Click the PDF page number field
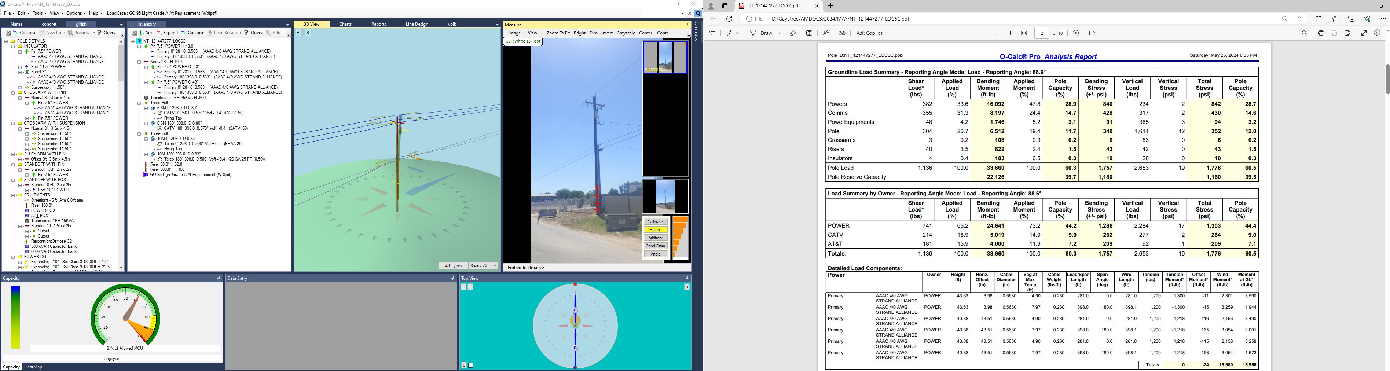The image size is (1390, 371). (1042, 33)
